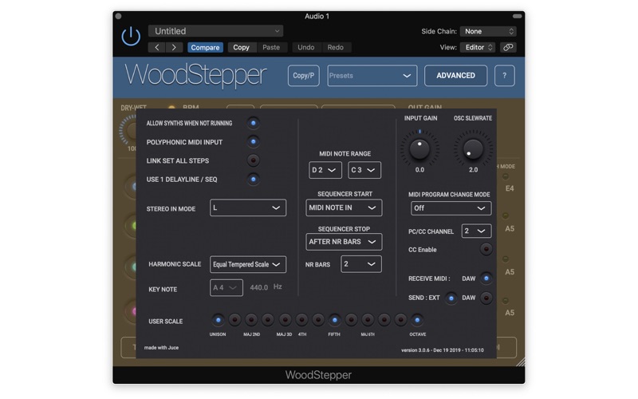Click the OSC Slewrate 2.0 value

[x=473, y=170]
